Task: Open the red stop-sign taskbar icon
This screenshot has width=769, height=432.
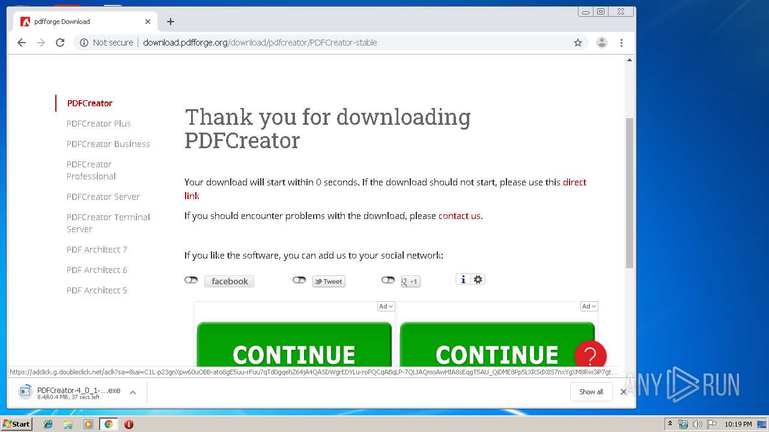Action: click(x=129, y=424)
